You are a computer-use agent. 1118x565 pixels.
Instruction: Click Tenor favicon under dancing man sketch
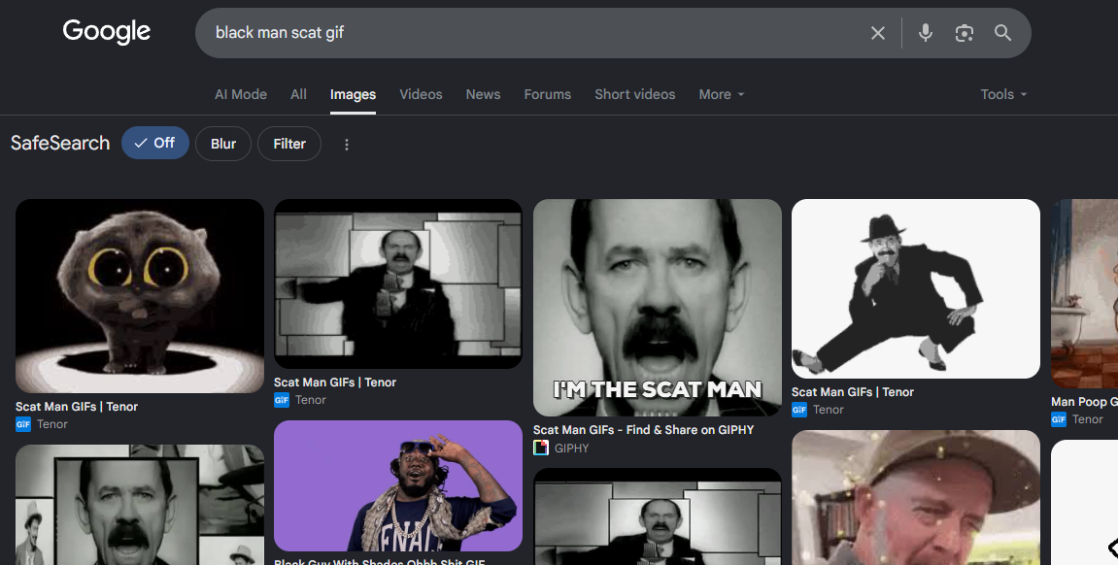[799, 410]
